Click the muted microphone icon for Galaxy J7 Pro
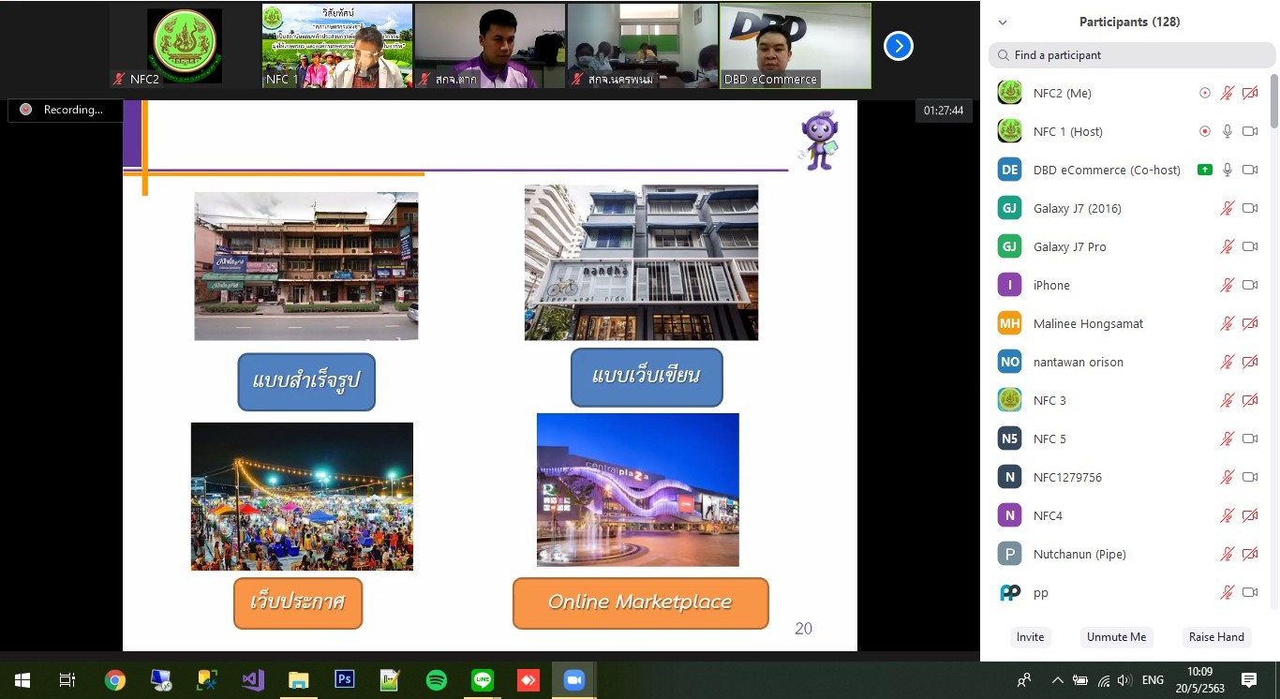This screenshot has height=699, width=1280. tap(1227, 246)
